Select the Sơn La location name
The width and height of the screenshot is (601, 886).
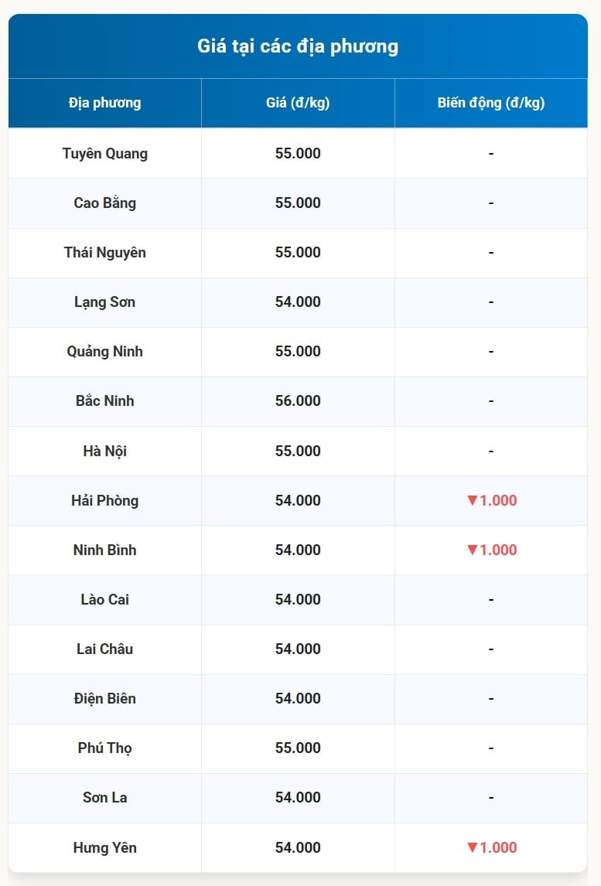pyautogui.click(x=104, y=797)
